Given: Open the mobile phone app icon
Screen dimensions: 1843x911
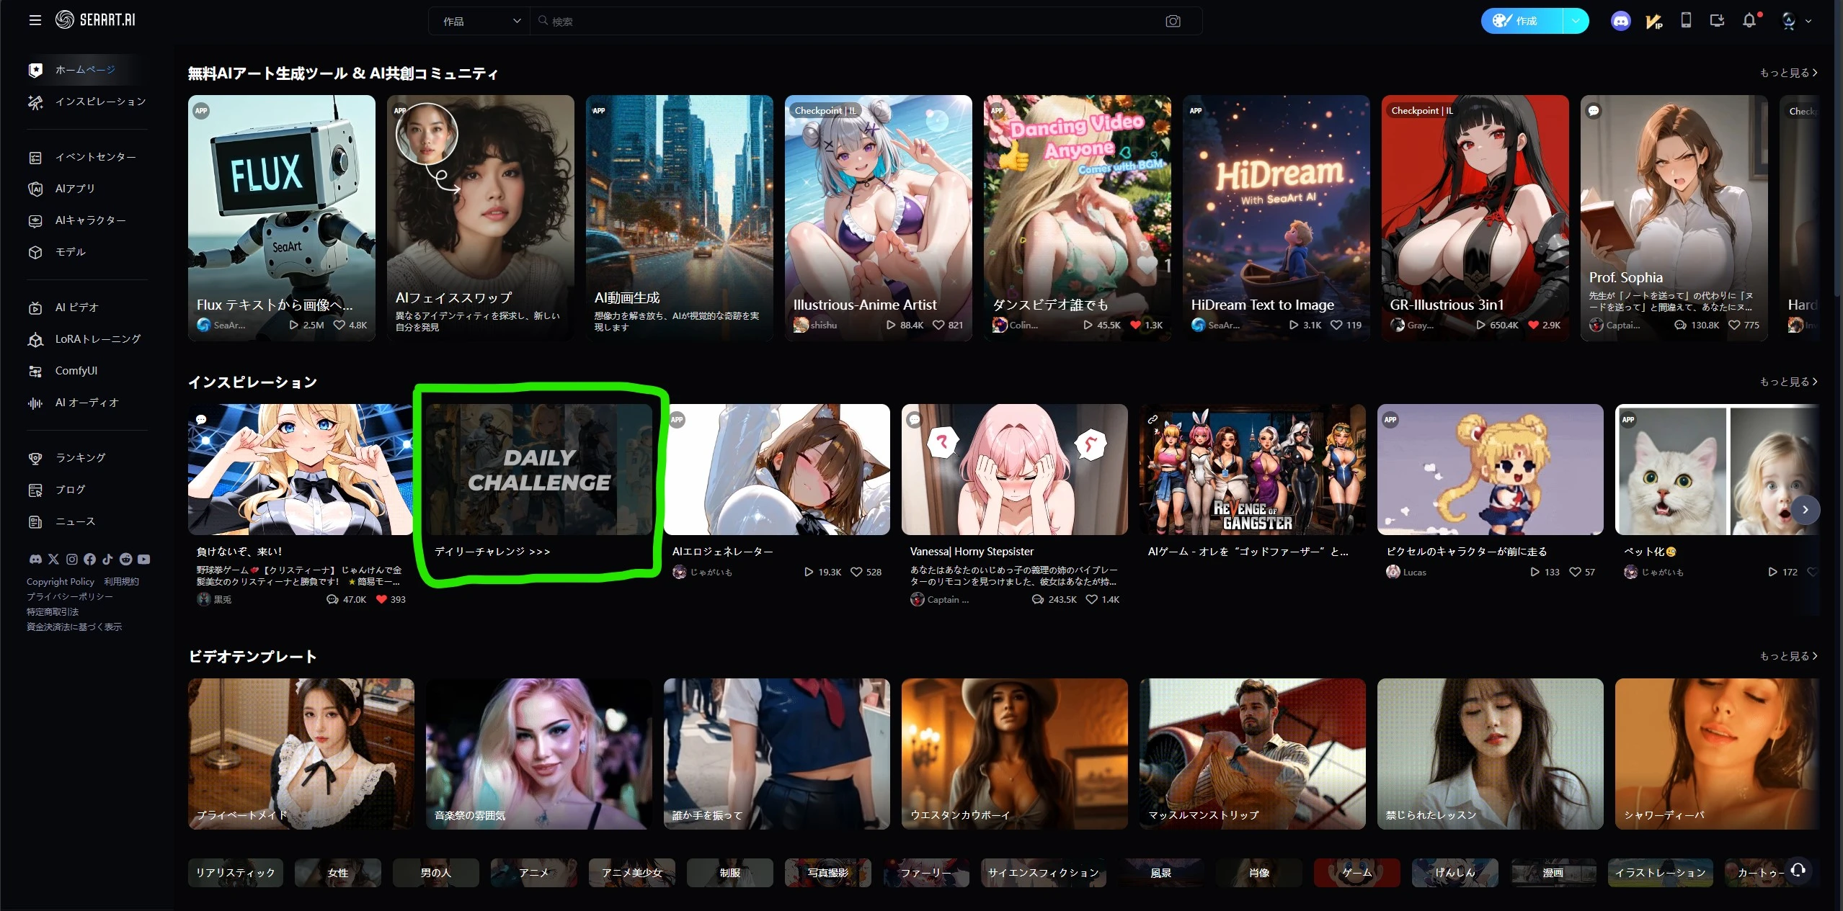Looking at the screenshot, I should (1686, 20).
